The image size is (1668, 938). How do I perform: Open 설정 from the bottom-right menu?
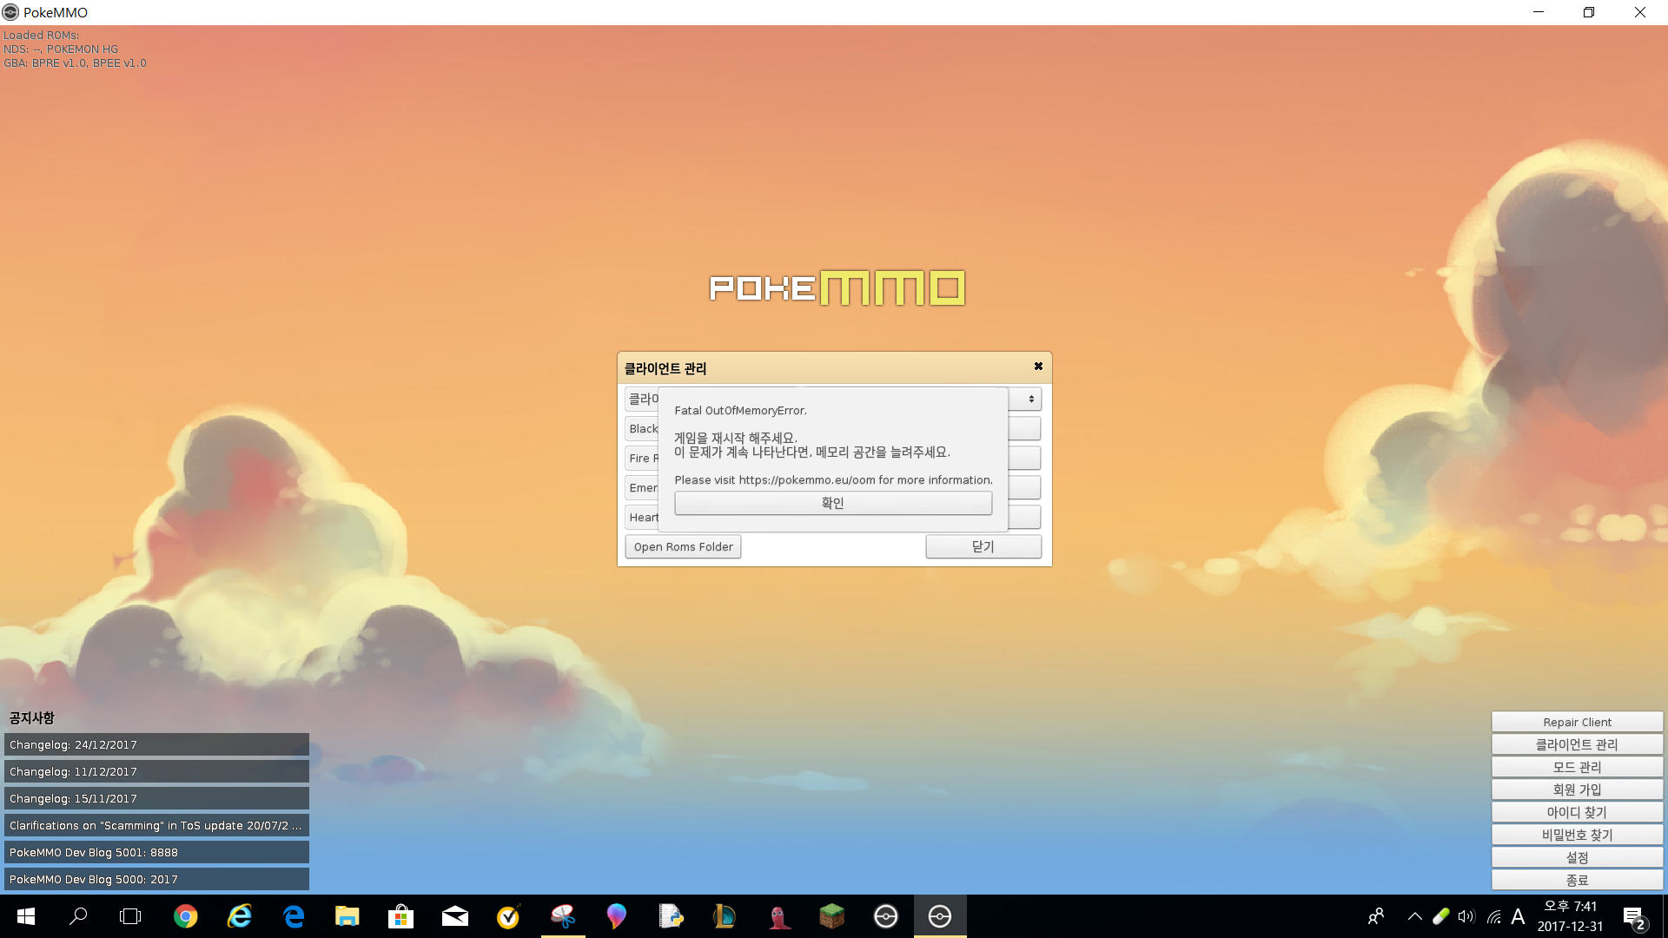click(x=1576, y=857)
